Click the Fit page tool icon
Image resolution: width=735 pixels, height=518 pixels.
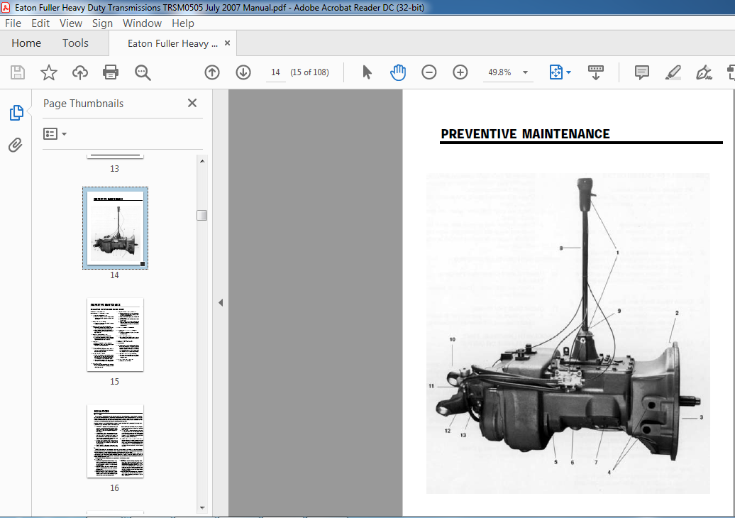tap(556, 72)
